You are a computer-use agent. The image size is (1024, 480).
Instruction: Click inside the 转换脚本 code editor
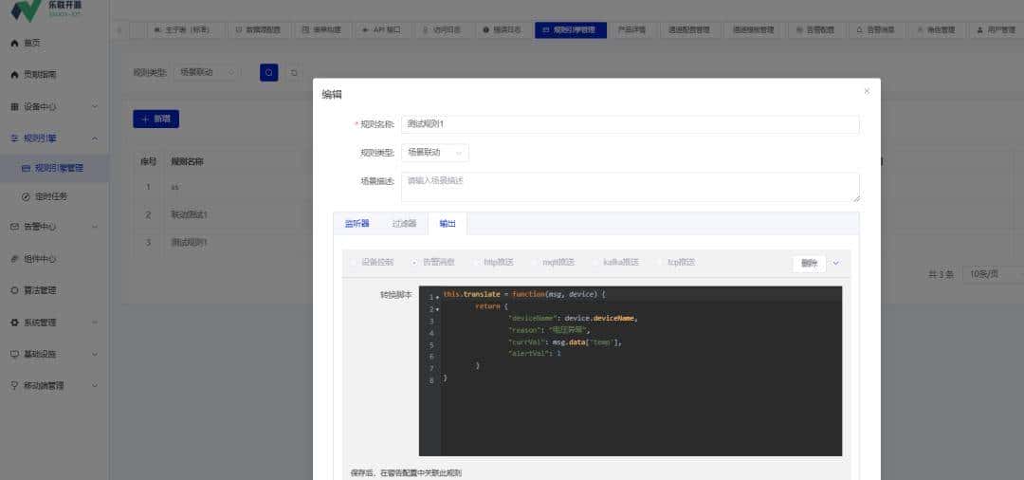[631, 371]
